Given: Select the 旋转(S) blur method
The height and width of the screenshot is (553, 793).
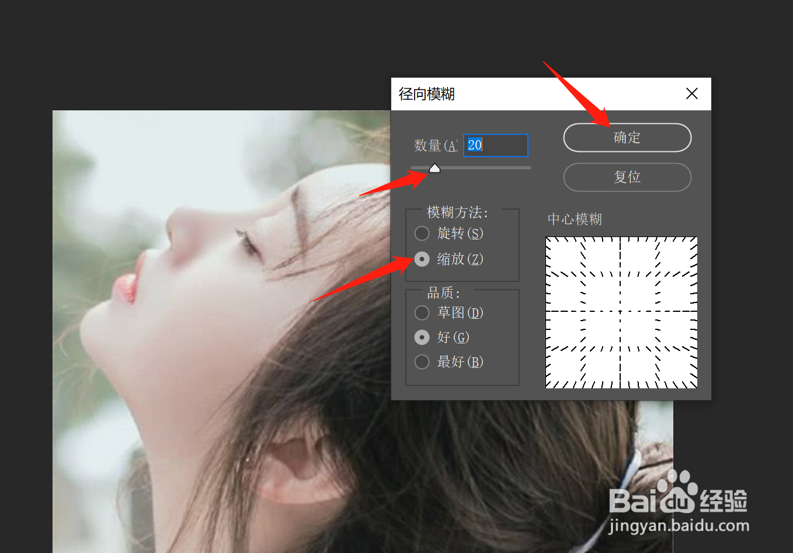Looking at the screenshot, I should [x=449, y=234].
